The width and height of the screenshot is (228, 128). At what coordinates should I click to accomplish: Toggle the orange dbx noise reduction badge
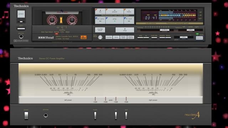click(84, 37)
